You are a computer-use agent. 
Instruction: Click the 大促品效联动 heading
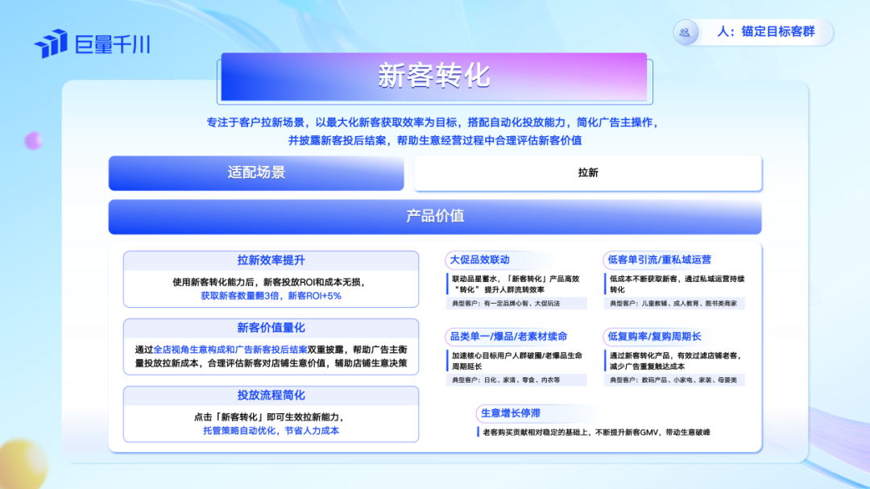tap(479, 259)
